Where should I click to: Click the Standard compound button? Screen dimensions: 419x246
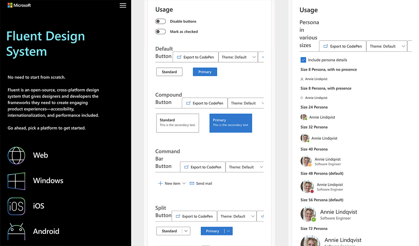point(178,123)
